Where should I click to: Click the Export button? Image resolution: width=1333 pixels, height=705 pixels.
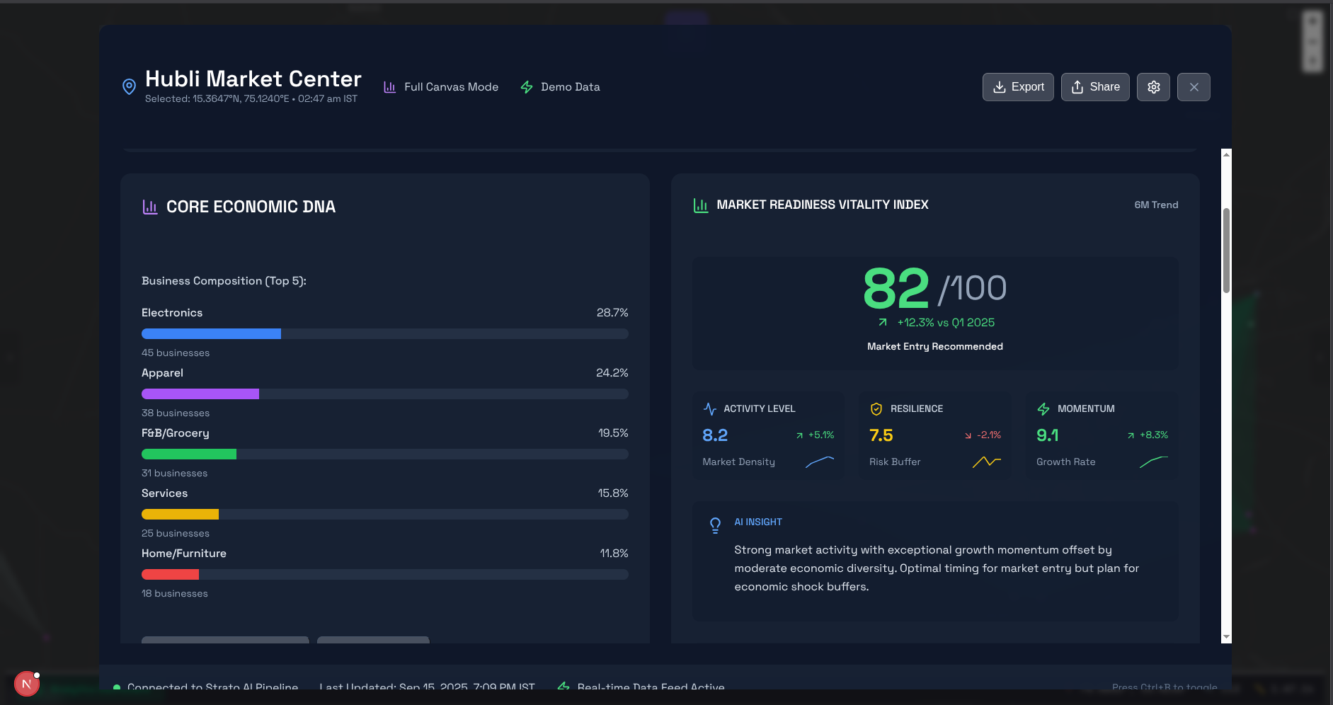pyautogui.click(x=1018, y=86)
